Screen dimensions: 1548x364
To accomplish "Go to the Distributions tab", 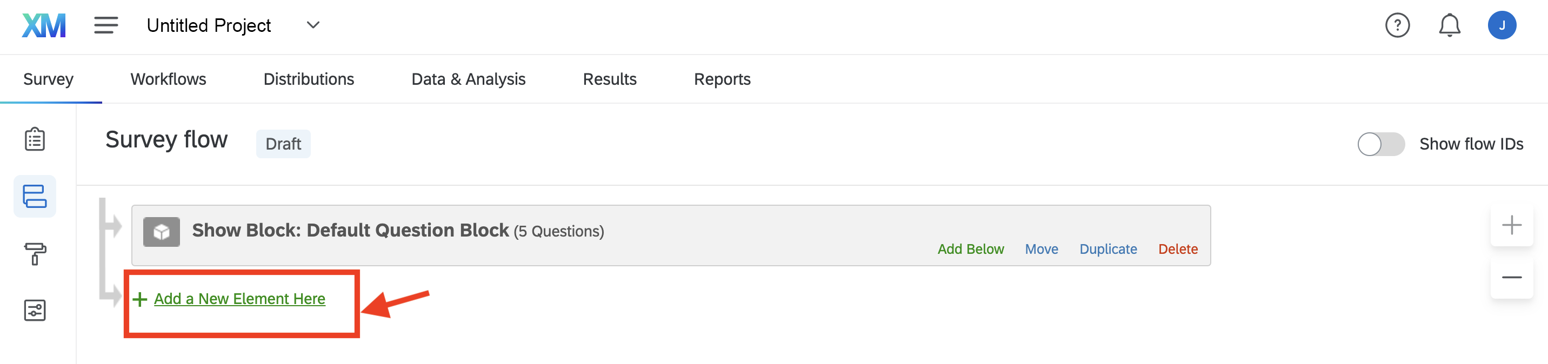I will pyautogui.click(x=309, y=79).
